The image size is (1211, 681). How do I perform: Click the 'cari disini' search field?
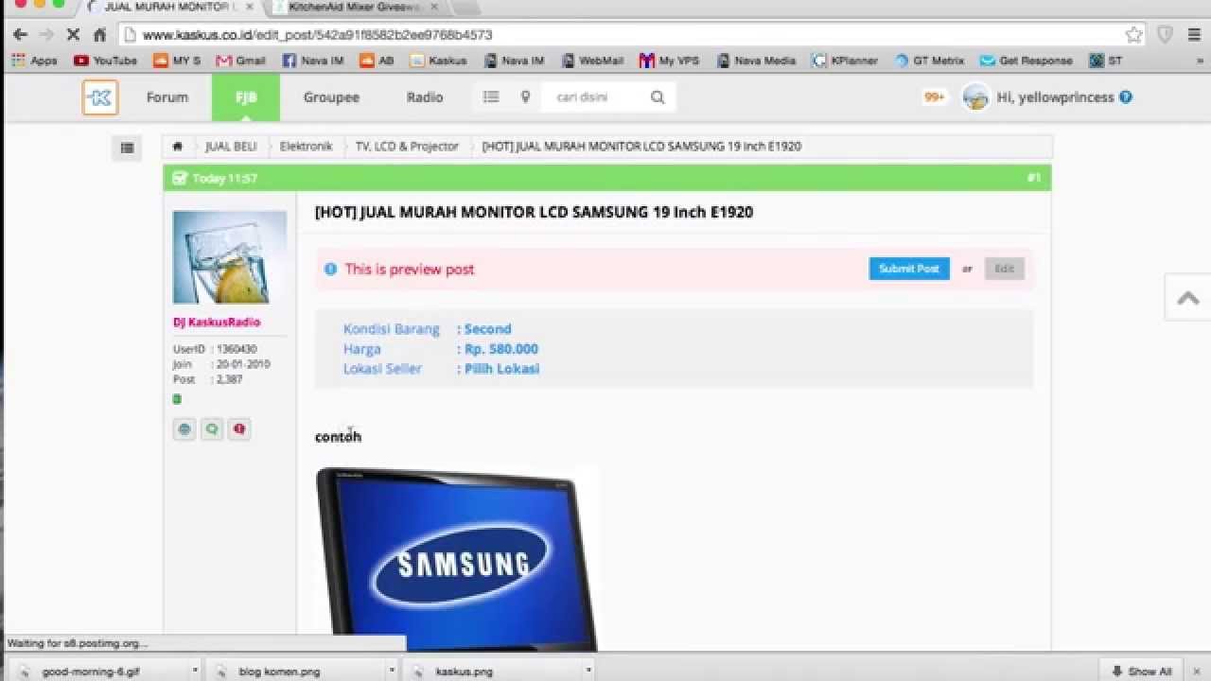click(x=594, y=97)
